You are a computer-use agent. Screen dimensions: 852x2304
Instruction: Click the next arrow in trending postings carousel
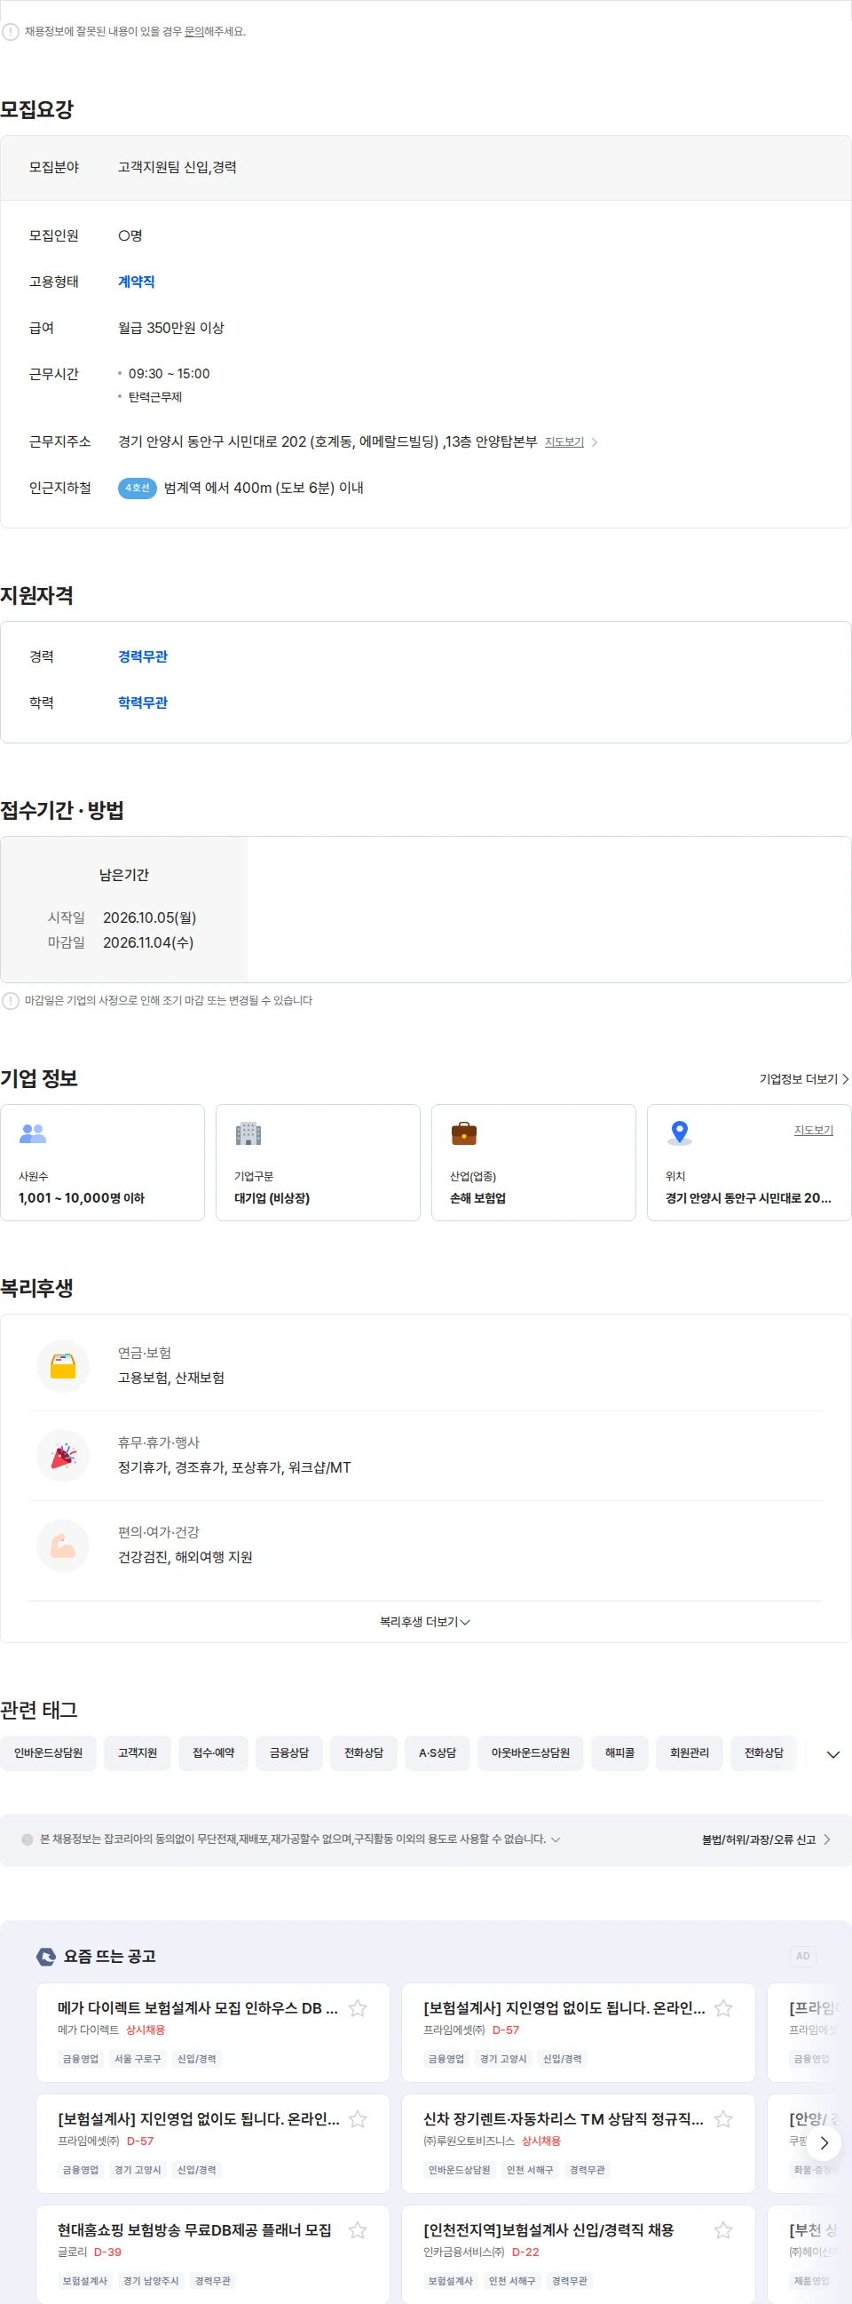coord(824,2143)
